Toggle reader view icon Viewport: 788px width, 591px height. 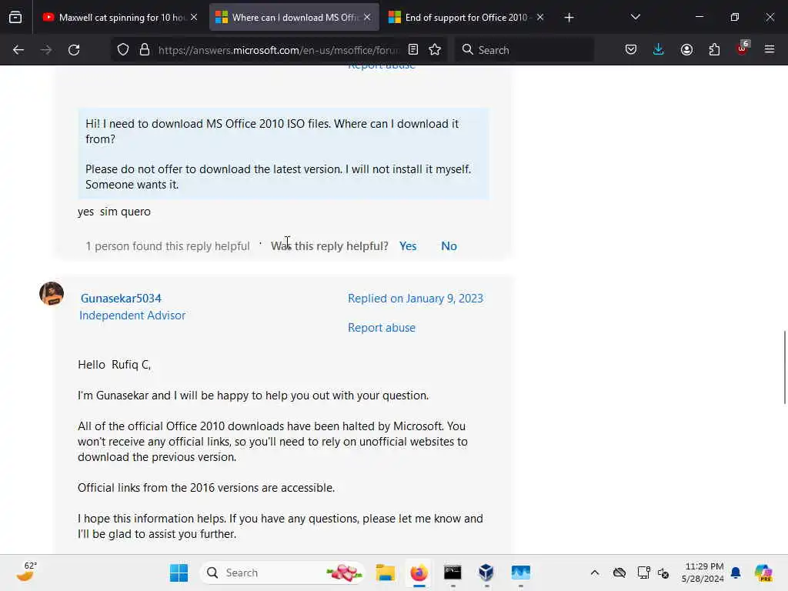coord(413,50)
